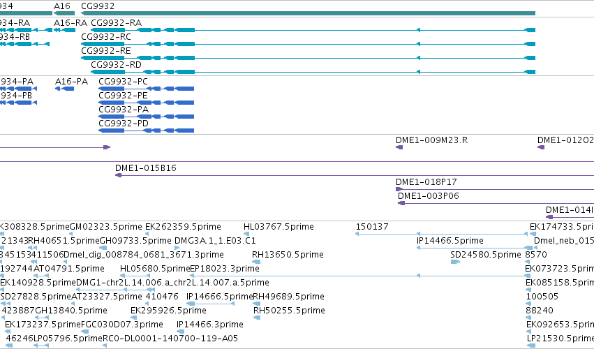The image size is (594, 349).
Task: Select EST IP14466.3prime
Action: 210,325
